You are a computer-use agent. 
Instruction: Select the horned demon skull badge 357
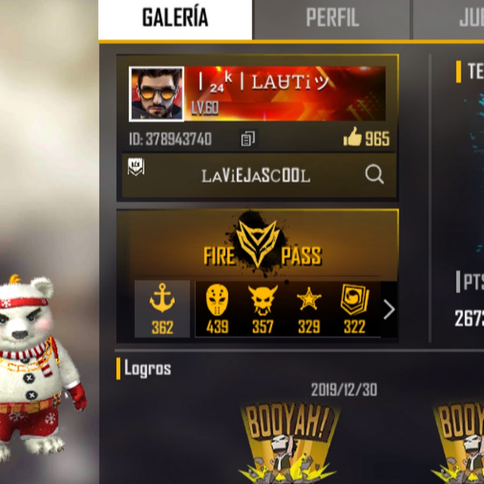click(262, 309)
